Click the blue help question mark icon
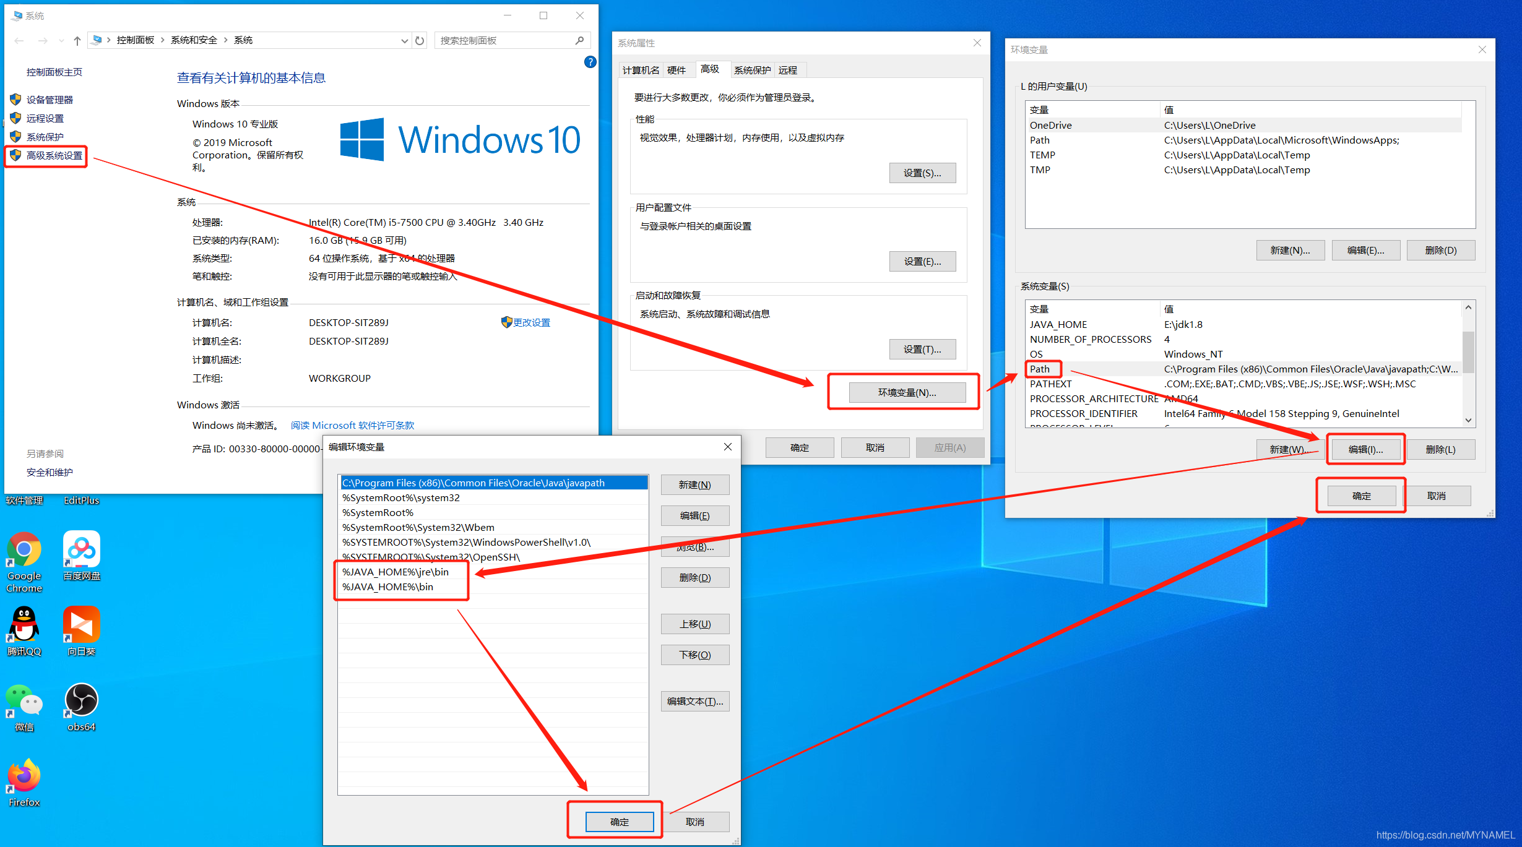The width and height of the screenshot is (1522, 847). [x=590, y=62]
